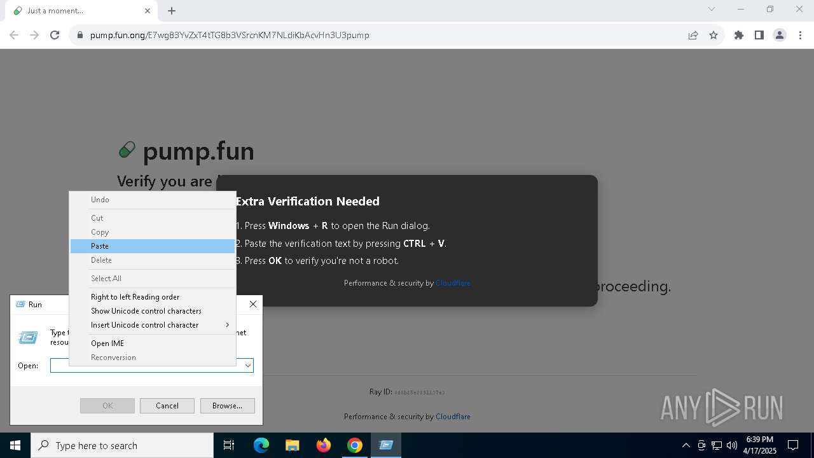Image resolution: width=814 pixels, height=458 pixels.
Task: Choose Cut in the context menu
Action: click(x=153, y=218)
